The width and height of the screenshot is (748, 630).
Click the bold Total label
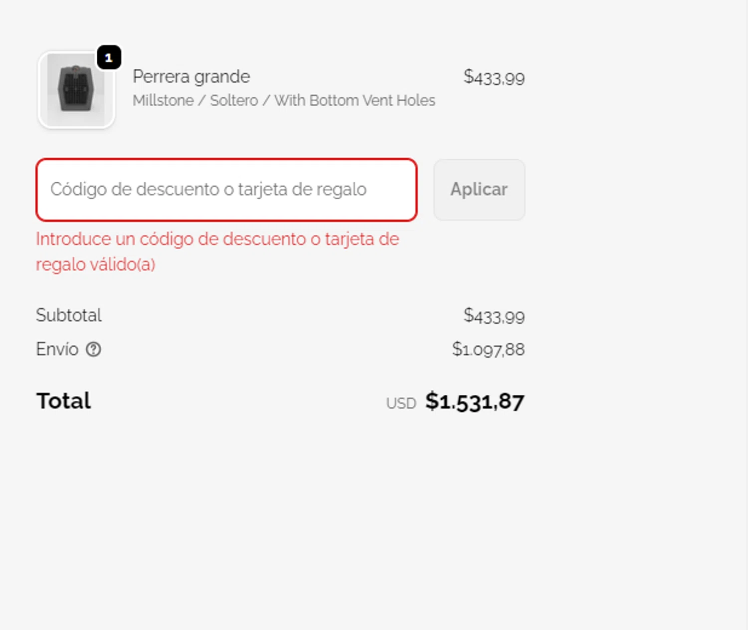point(63,401)
